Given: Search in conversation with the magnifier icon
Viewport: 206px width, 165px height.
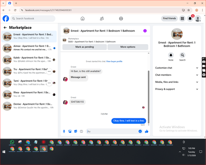Looking at the screenshot, I should [x=183, y=55].
